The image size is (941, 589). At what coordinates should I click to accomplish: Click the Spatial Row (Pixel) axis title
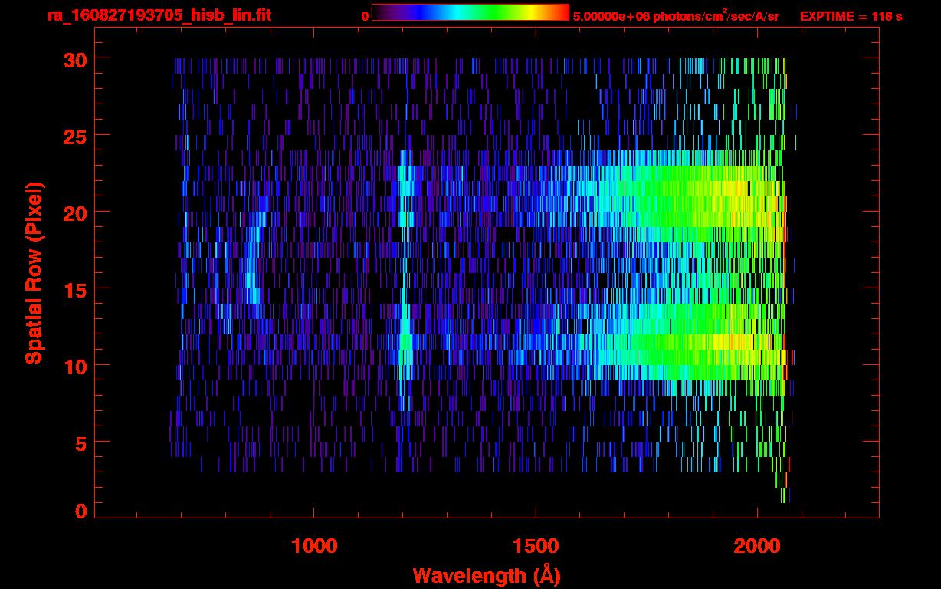tap(34, 273)
